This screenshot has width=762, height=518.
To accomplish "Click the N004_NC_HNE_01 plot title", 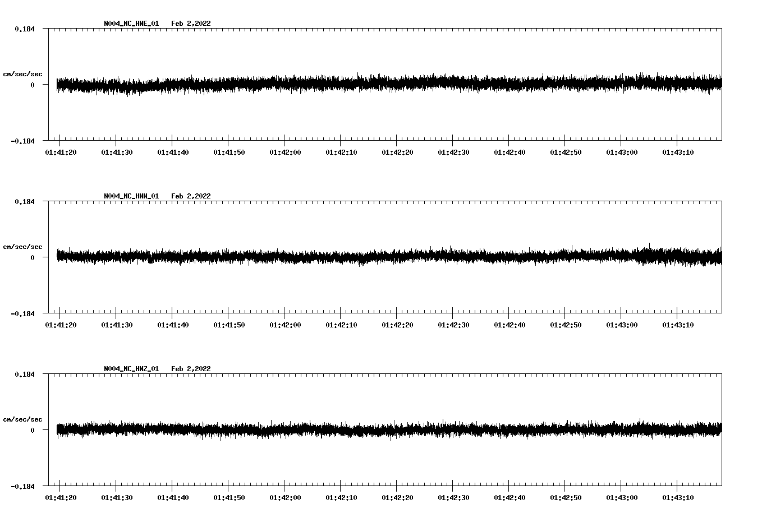I will point(131,24).
